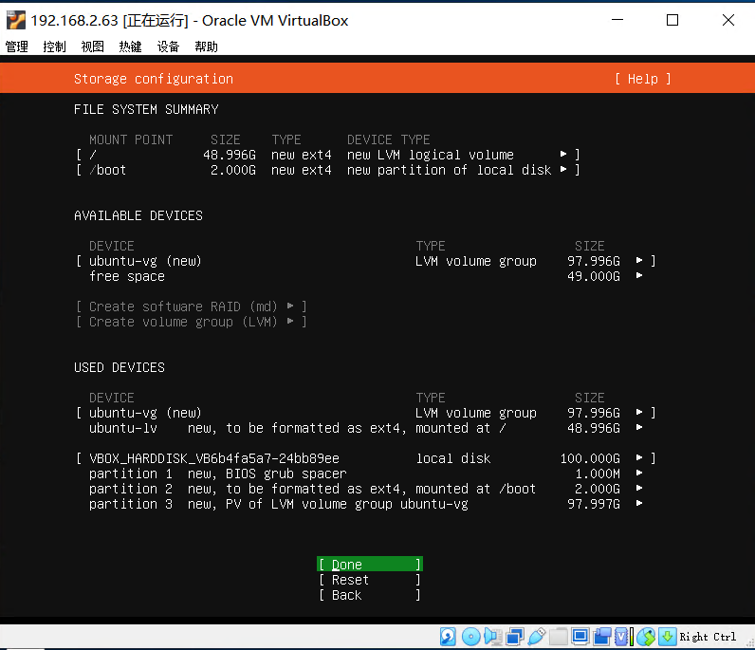Click the display monitor status icon
This screenshot has width=755, height=650.
[x=580, y=637]
